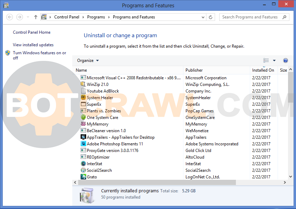Select the Youtube AdBlock icon
This screenshot has width=296, height=209.
(x=83, y=91)
